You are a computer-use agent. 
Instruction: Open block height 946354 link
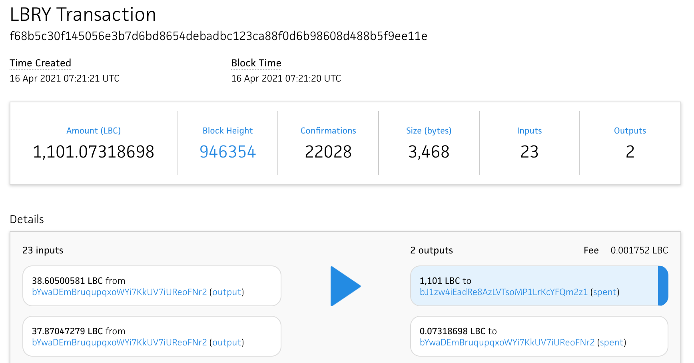coord(227,152)
